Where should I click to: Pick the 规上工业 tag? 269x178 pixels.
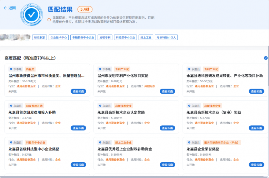pos(146,38)
